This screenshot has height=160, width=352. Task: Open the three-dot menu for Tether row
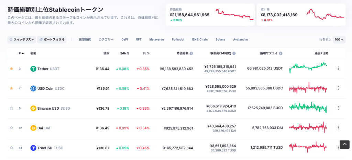338,69
